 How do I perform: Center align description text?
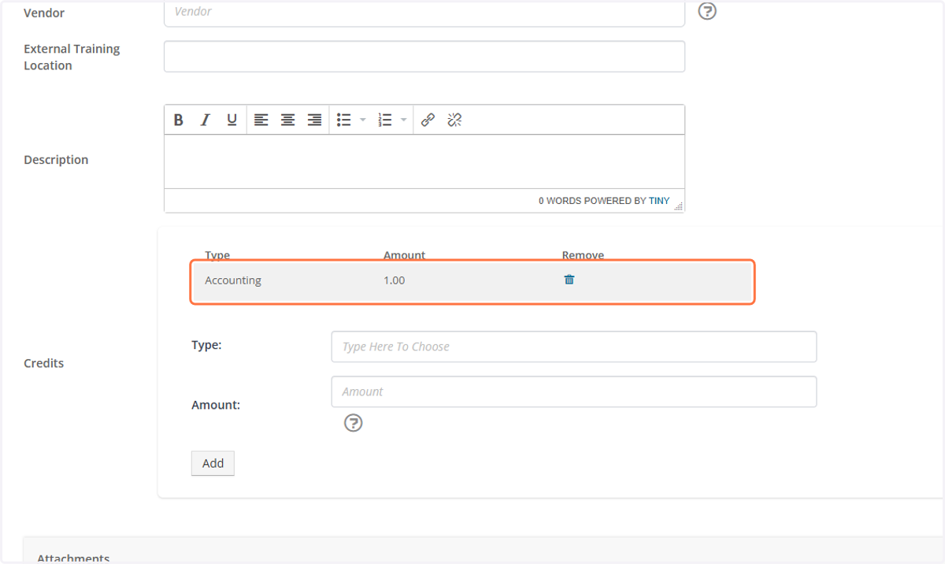(x=287, y=120)
